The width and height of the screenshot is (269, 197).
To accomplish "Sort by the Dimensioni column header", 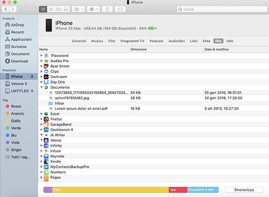I will pyautogui.click(x=166, y=49).
